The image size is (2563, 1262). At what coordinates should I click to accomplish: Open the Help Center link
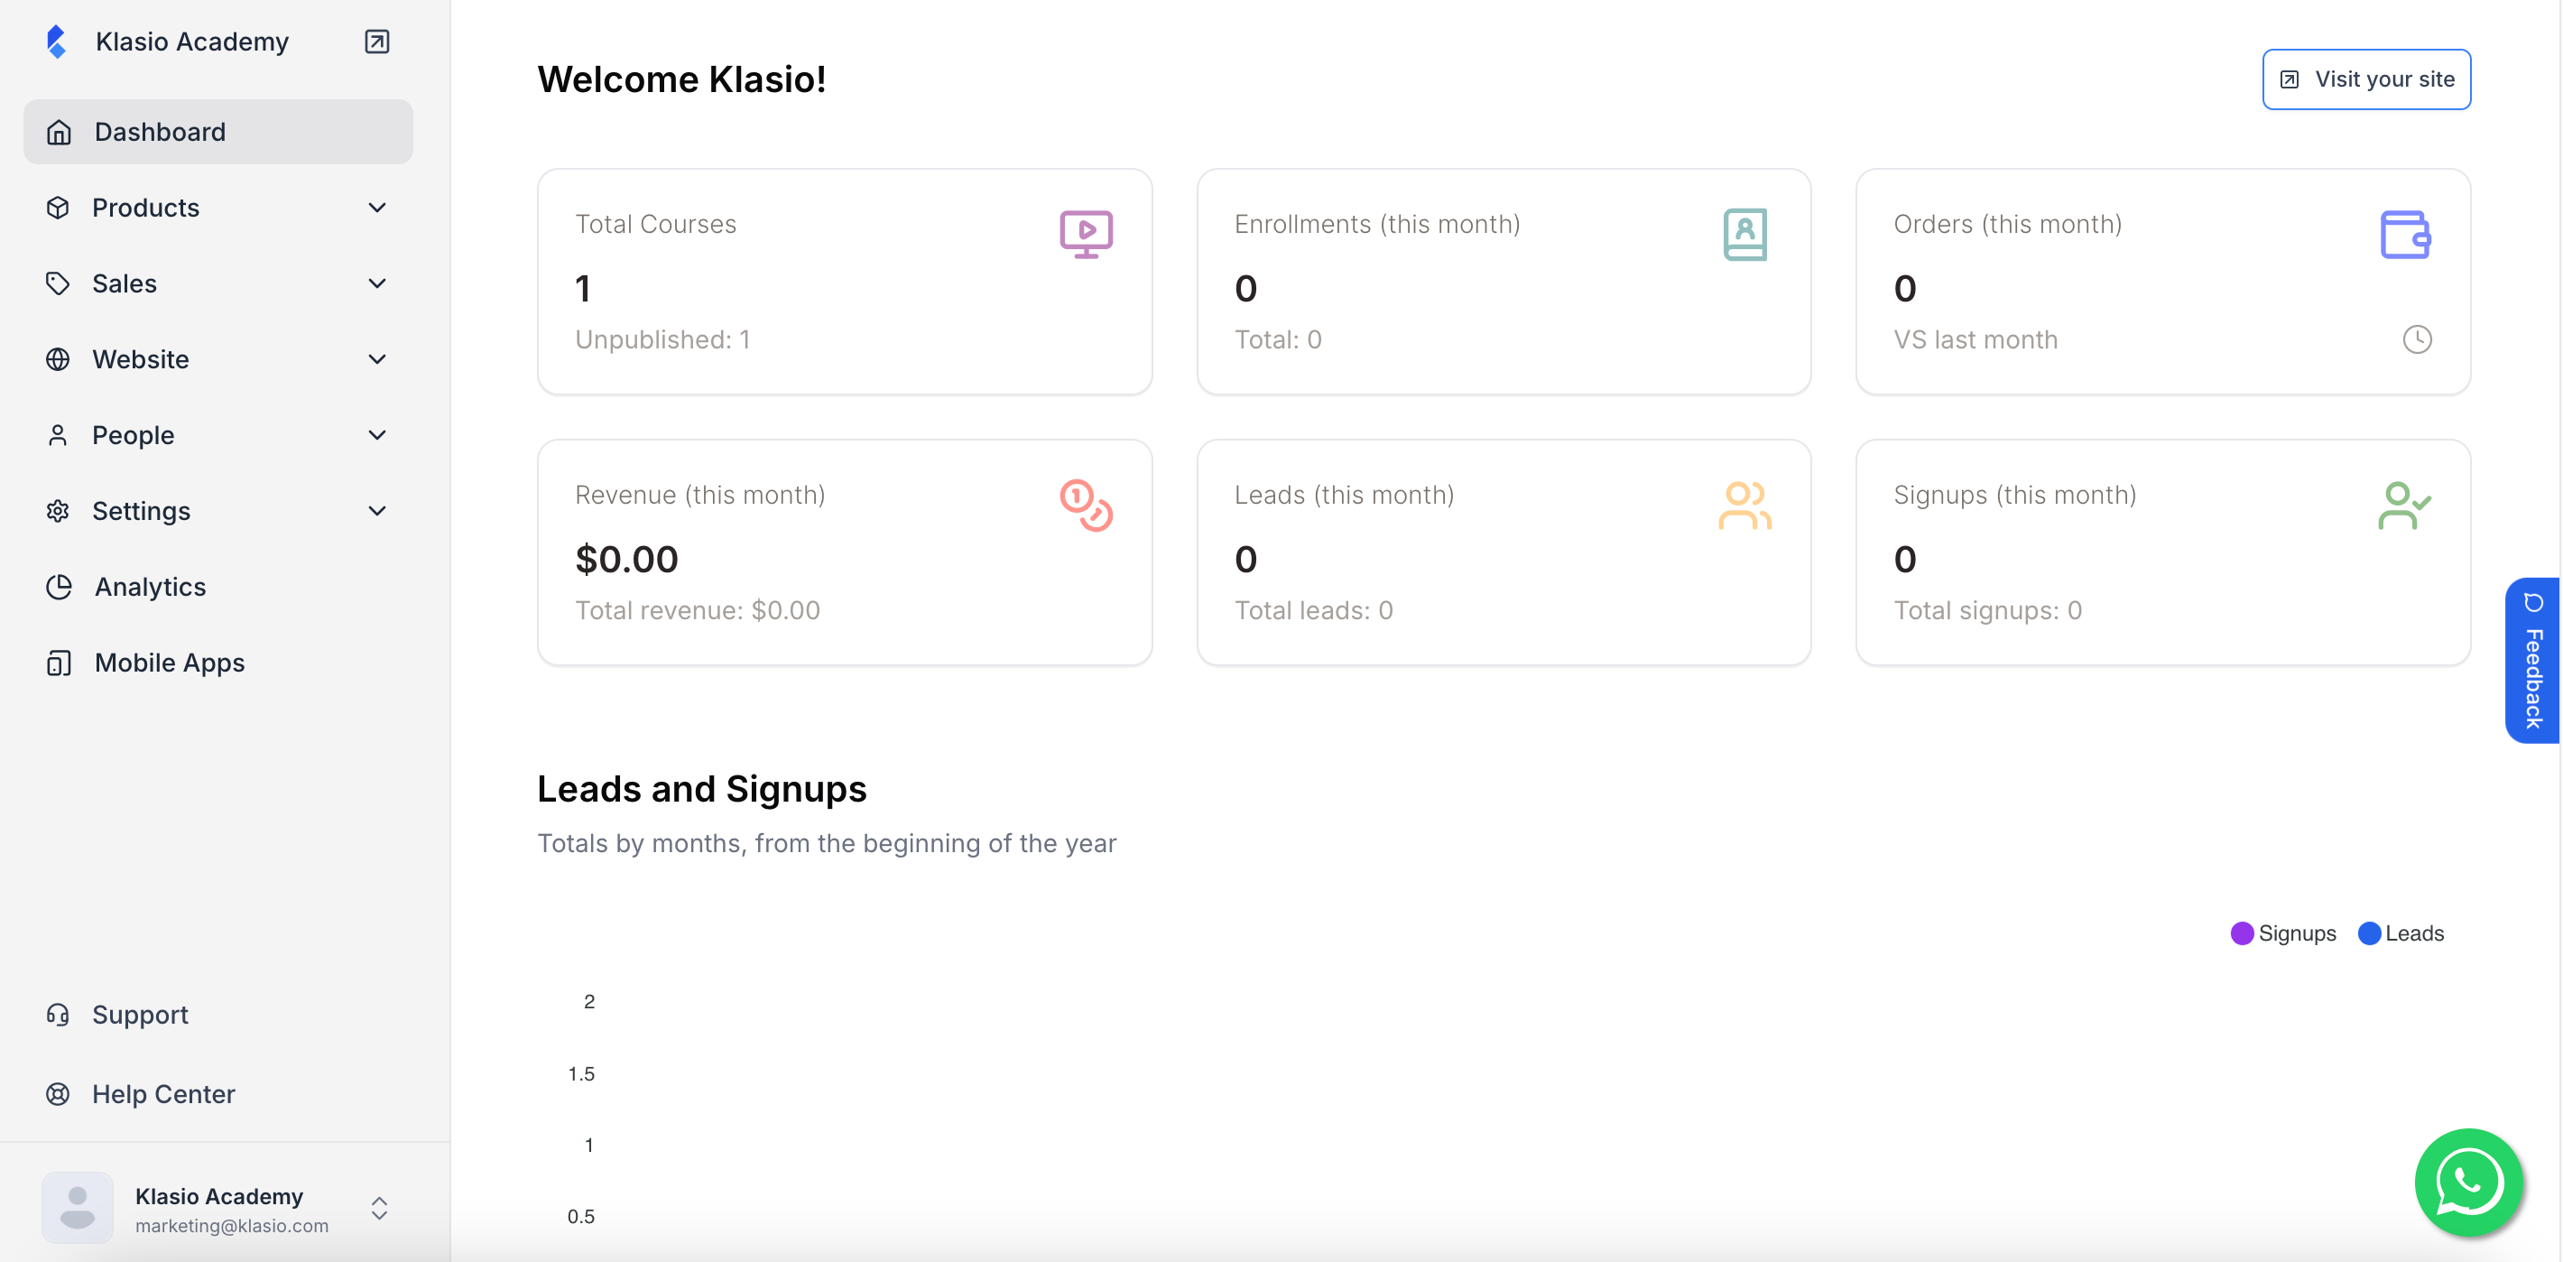coord(163,1094)
